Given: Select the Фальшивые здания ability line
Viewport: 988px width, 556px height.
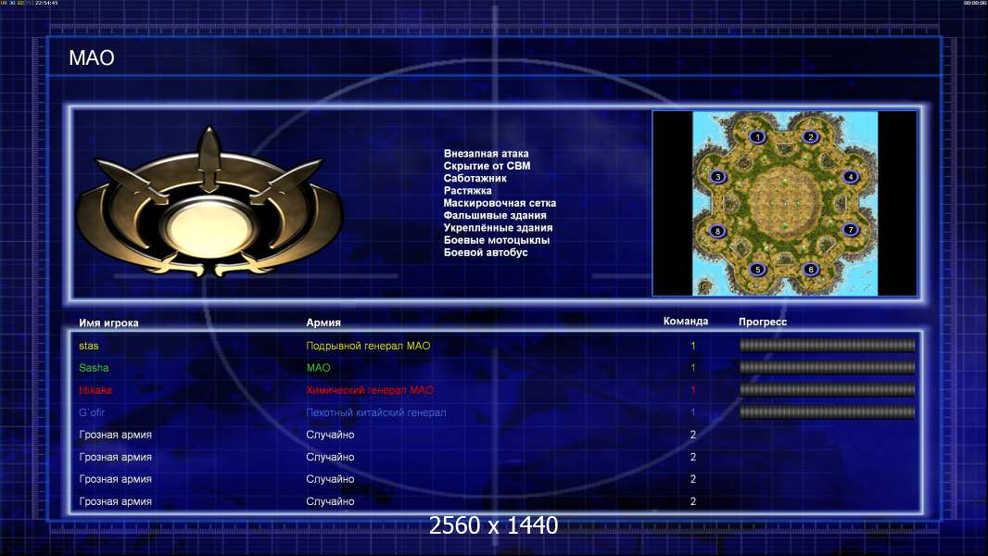Looking at the screenshot, I should (x=495, y=215).
